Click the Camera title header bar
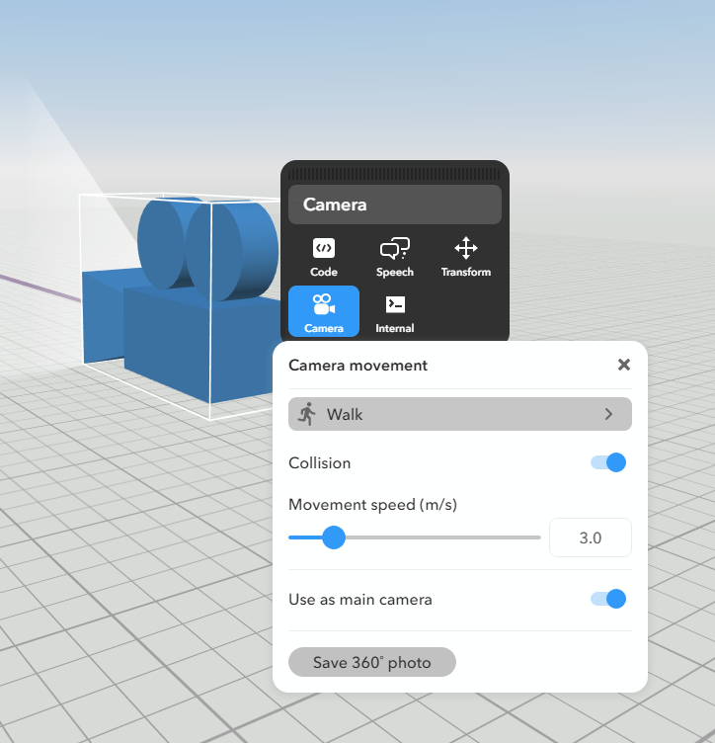 point(395,205)
